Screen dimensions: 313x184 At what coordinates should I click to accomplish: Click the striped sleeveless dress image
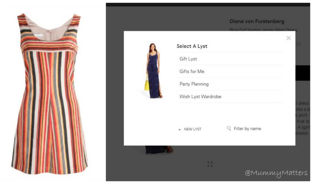coord(49,94)
